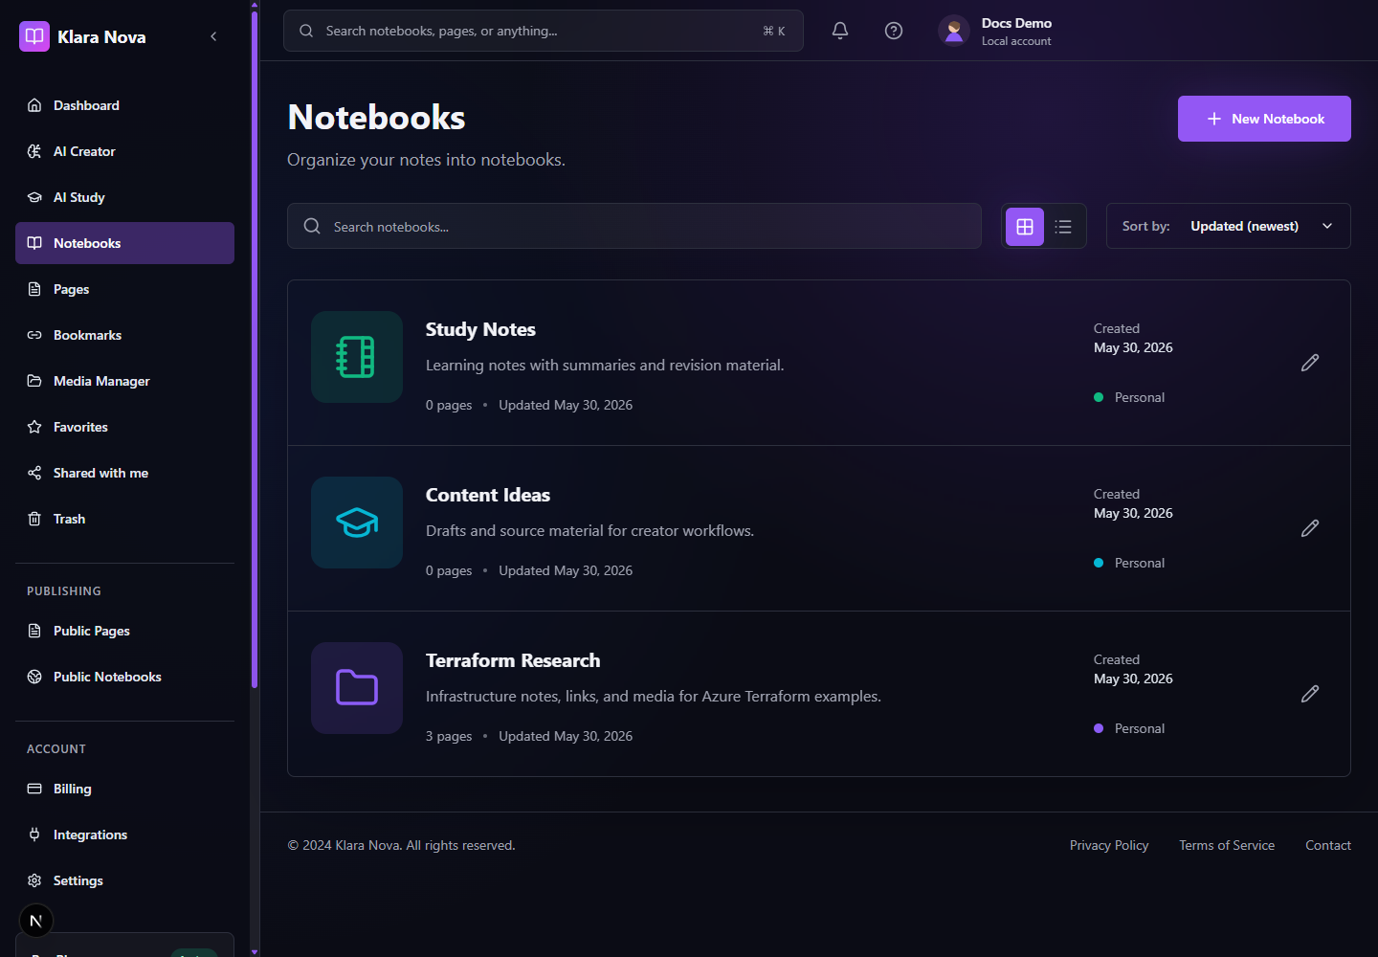Open the help question mark icon
Image resolution: width=1378 pixels, height=957 pixels.
coord(894,31)
